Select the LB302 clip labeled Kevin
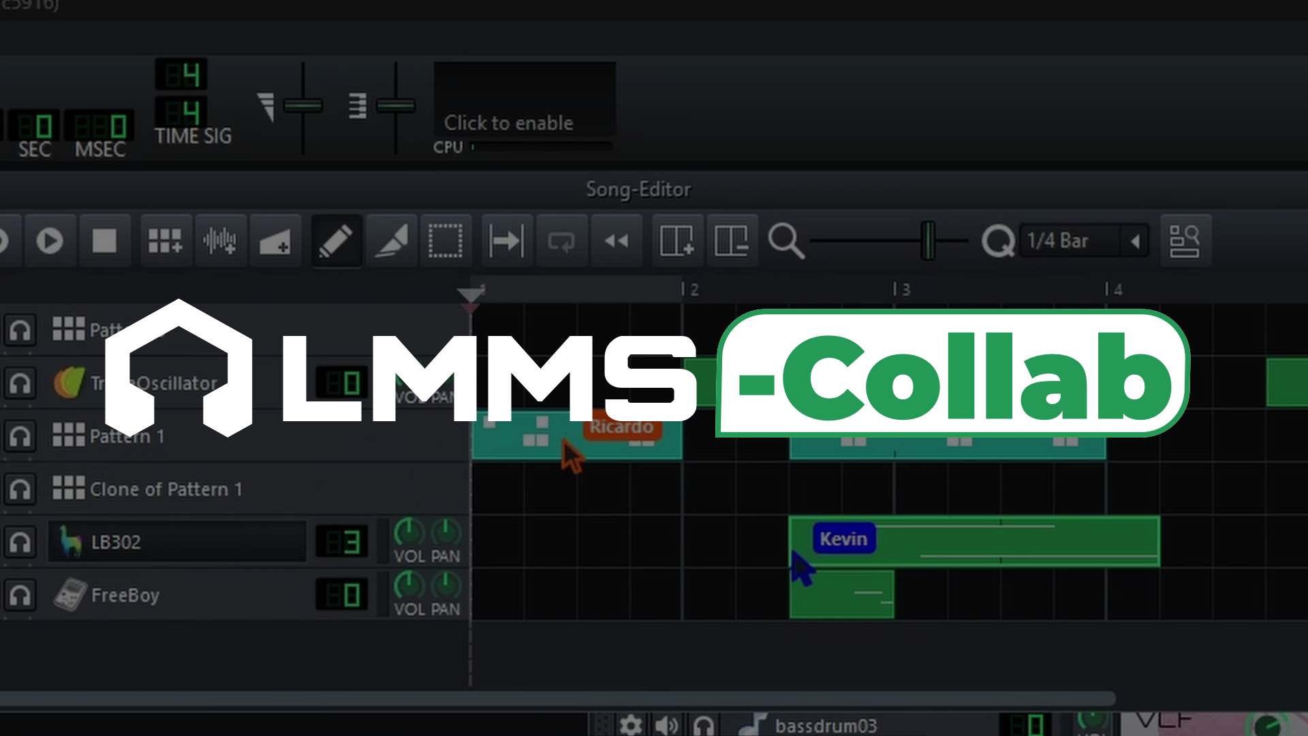 click(974, 541)
